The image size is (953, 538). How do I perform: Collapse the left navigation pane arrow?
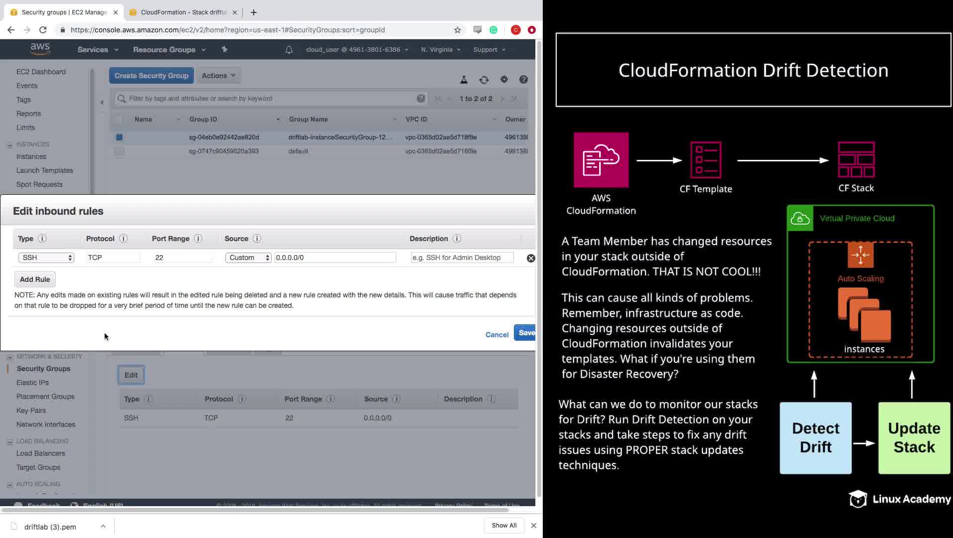point(102,103)
